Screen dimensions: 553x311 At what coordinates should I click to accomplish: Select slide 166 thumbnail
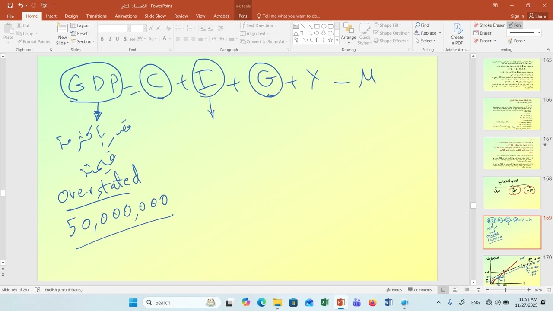pos(512,114)
